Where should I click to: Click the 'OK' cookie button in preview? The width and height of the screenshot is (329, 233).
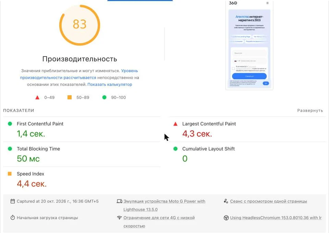click(266, 83)
